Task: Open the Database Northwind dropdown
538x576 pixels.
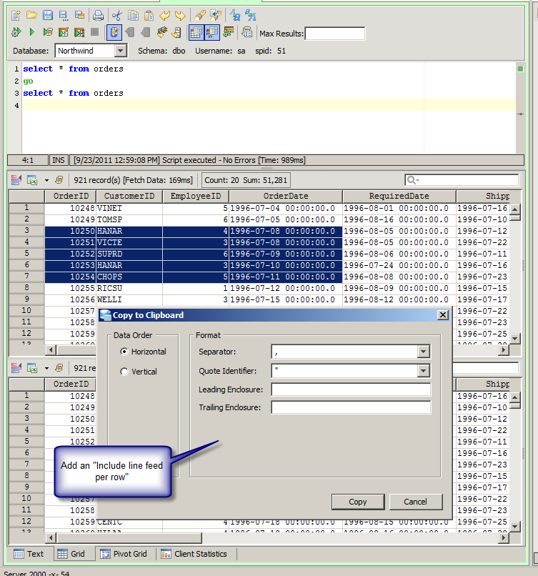Action: (x=121, y=51)
